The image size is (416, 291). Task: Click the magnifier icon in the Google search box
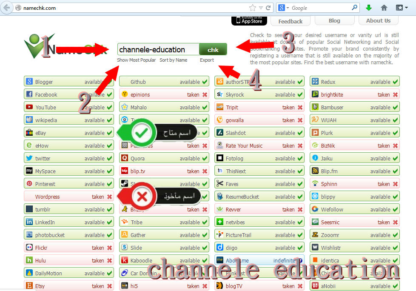(x=354, y=8)
